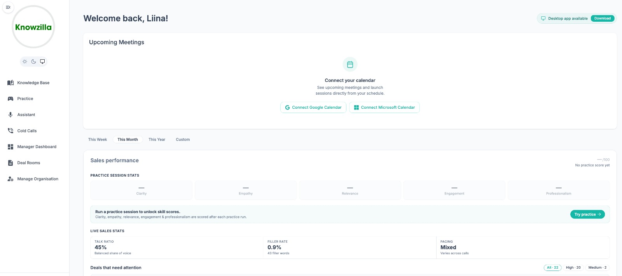Screen dimensions: 622x276
Task: Click the Pacing Mixed stat
Action: point(523,247)
